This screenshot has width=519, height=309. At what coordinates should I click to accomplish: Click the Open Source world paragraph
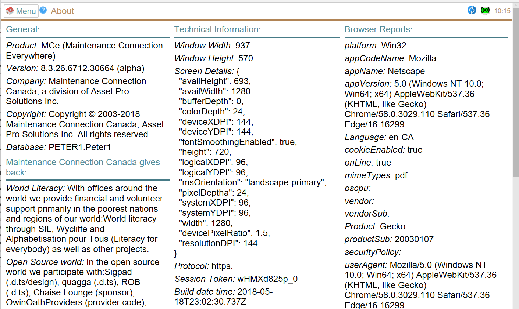[83, 282]
